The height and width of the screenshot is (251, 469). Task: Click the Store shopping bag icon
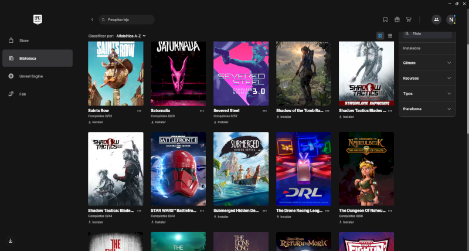coord(11,40)
